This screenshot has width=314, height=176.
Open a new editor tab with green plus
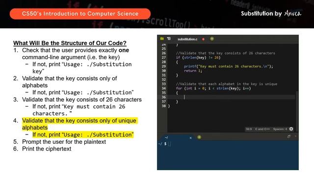click(x=212, y=39)
